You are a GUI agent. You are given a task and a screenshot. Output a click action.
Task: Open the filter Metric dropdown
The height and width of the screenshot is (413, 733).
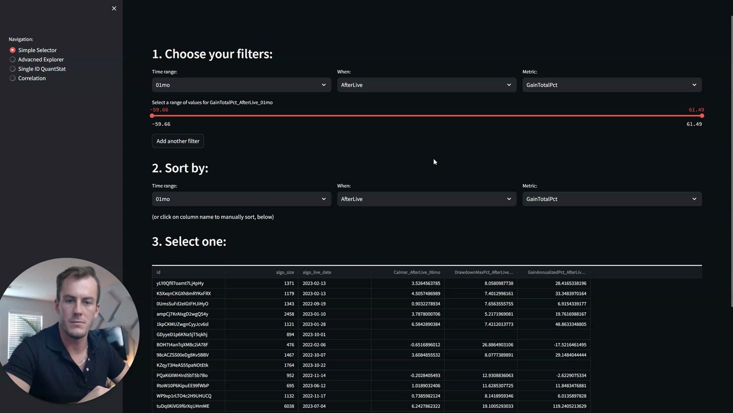click(x=612, y=85)
